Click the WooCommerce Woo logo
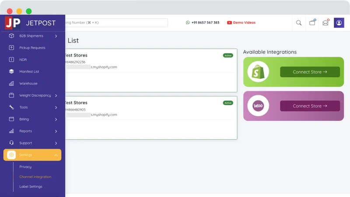 [258, 106]
